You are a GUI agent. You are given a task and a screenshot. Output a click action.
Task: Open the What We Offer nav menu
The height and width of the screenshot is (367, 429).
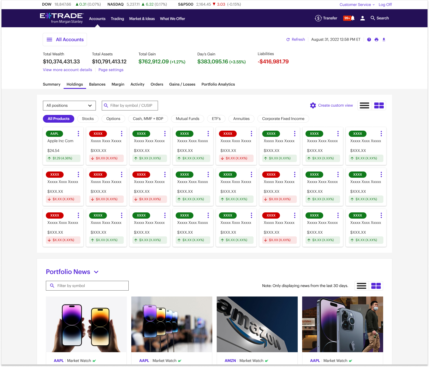coord(172,19)
